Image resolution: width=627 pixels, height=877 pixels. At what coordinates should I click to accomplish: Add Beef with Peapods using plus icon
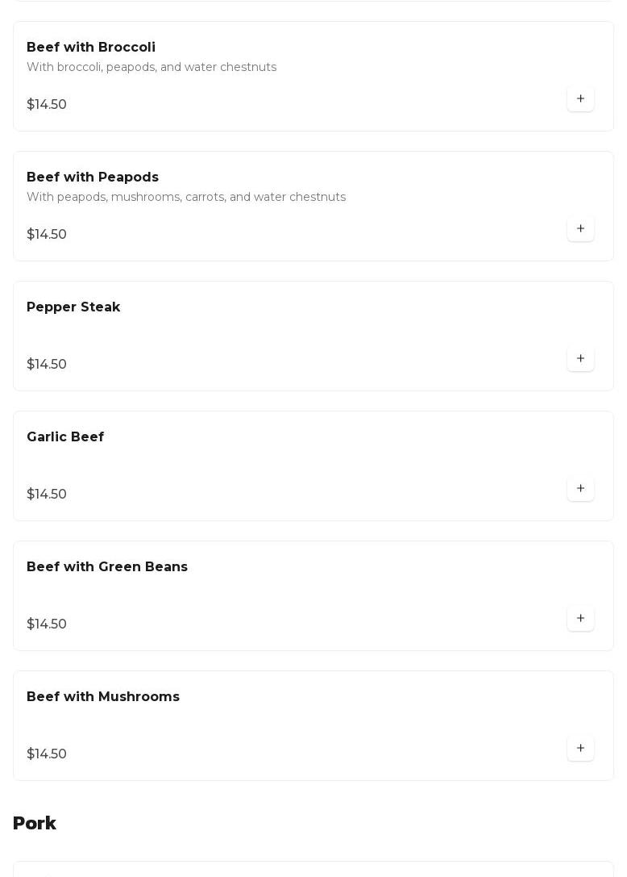pyautogui.click(x=580, y=228)
